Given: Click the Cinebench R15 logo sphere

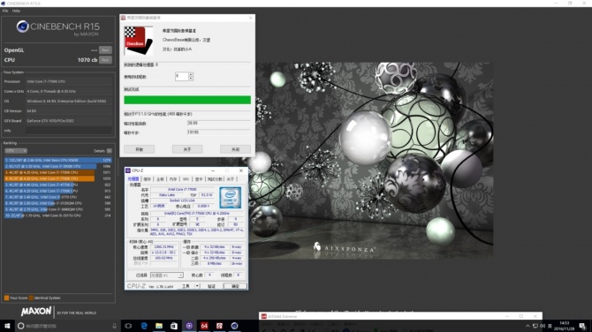Looking at the screenshot, I should tap(23, 26).
